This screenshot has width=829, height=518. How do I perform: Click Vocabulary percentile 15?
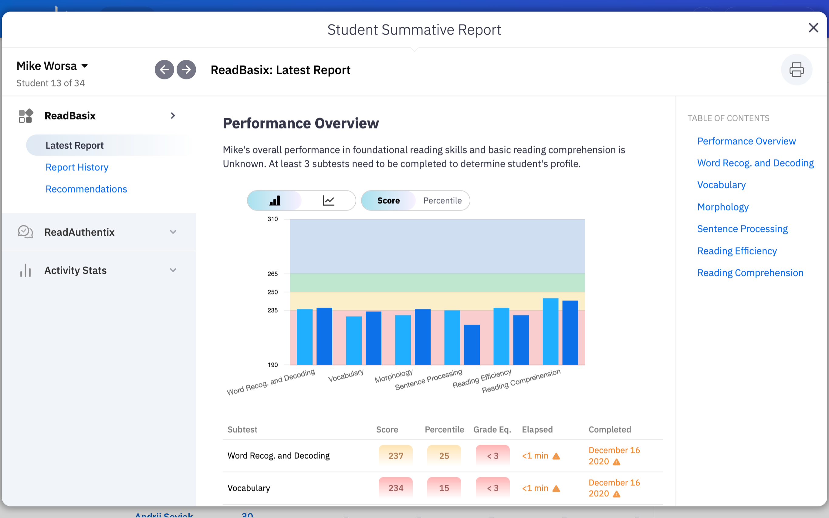point(444,488)
